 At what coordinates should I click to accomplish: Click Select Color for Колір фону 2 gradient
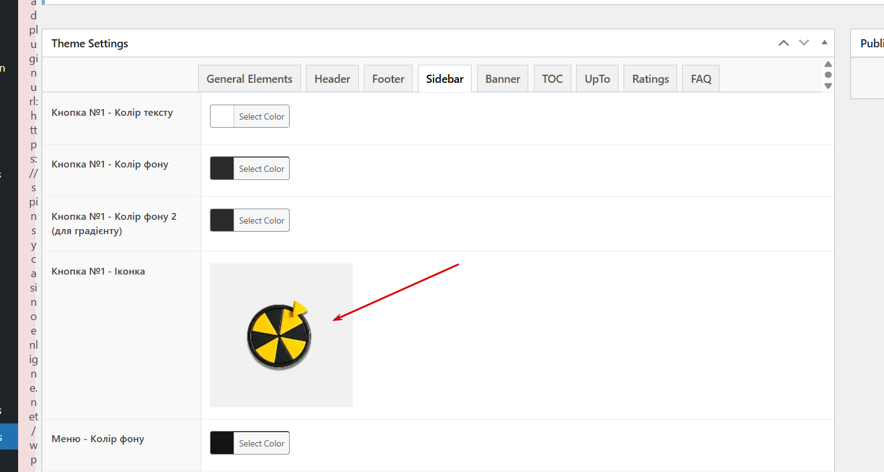coord(262,220)
